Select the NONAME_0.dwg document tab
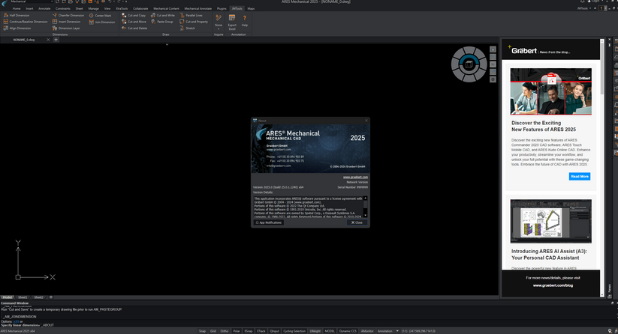This screenshot has height=334, width=618. (24, 40)
